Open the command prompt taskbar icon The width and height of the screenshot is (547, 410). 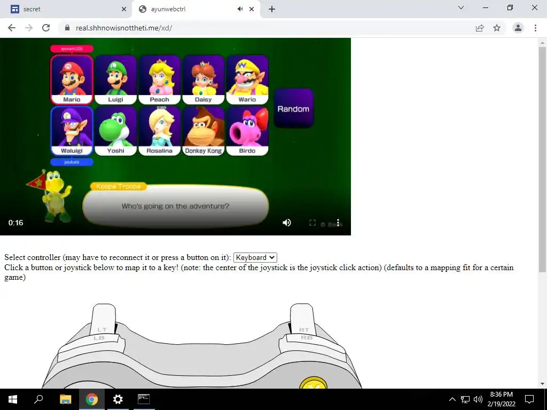click(144, 399)
